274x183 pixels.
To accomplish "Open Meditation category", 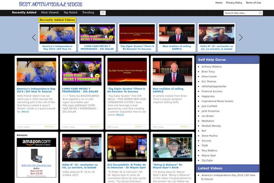I will pyautogui.click(x=208, y=121).
